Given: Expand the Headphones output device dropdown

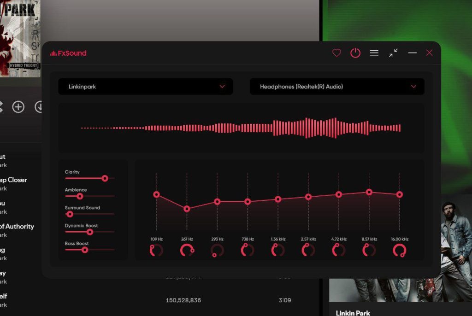Looking at the screenshot, I should tap(337, 87).
